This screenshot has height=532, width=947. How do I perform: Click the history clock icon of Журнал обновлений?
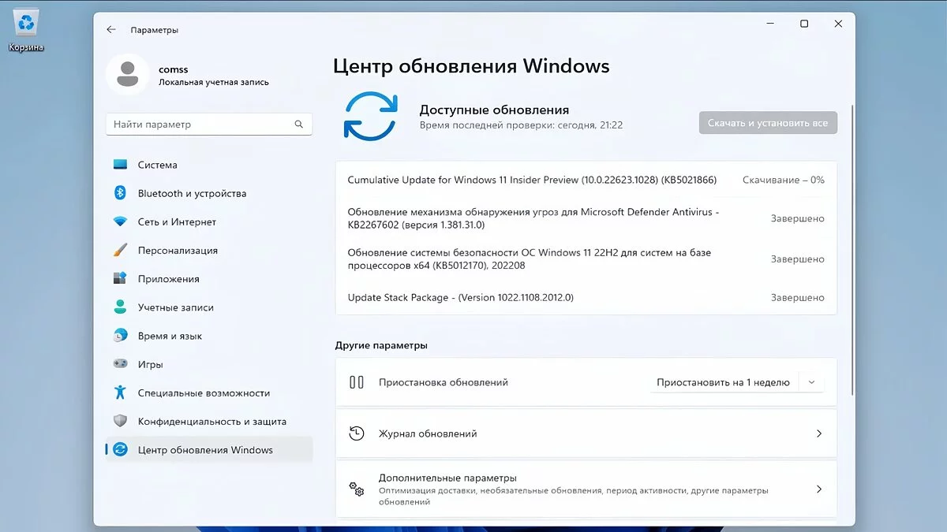[357, 433]
